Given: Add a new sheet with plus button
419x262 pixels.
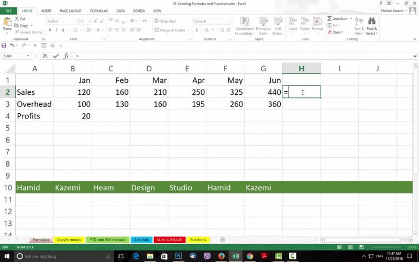Looking at the screenshot, I should 223,239.
